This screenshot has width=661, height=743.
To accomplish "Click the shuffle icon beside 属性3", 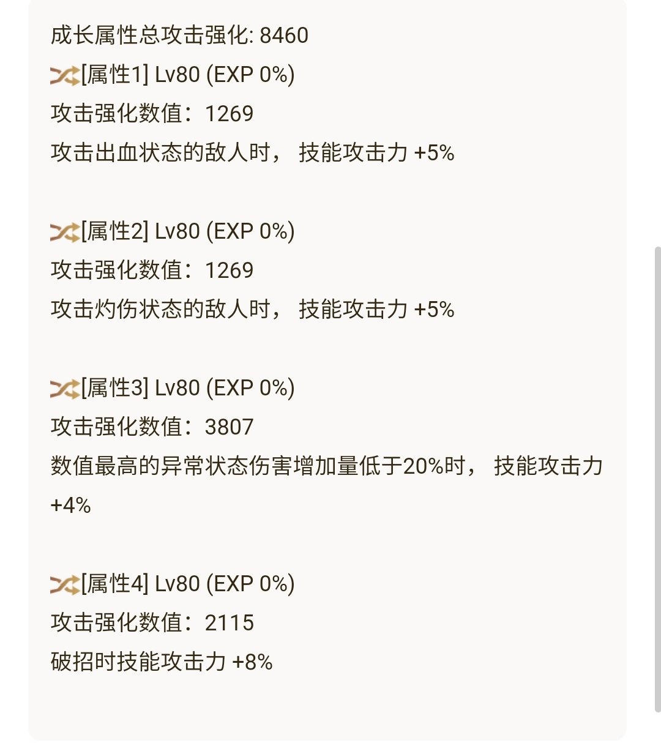I will 65,389.
